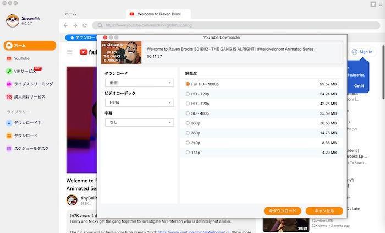Viewport: 385px width, 233px height.
Task: Click the 4.20 MB file size
Action: coord(329,153)
